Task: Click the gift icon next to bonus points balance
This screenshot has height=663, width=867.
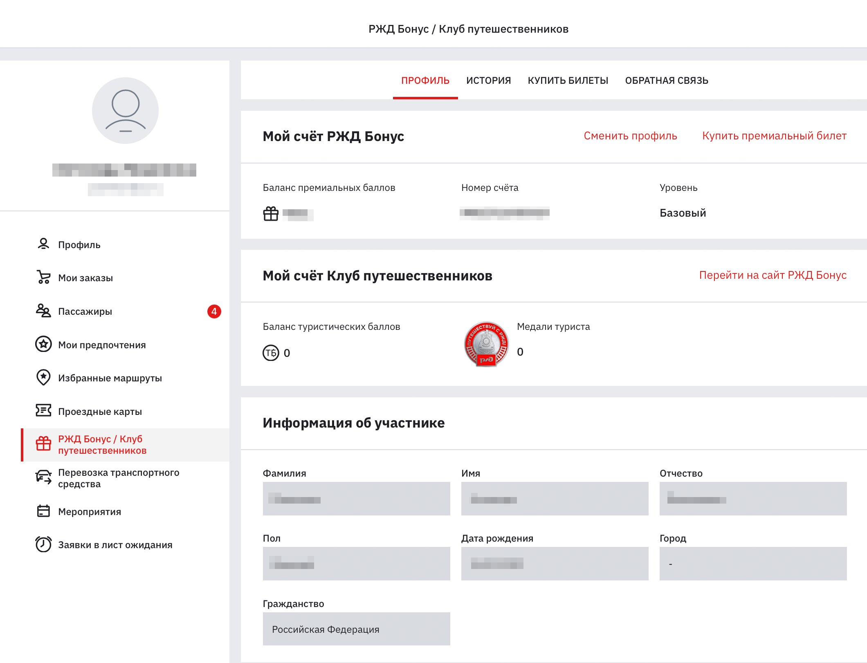Action: pos(271,214)
